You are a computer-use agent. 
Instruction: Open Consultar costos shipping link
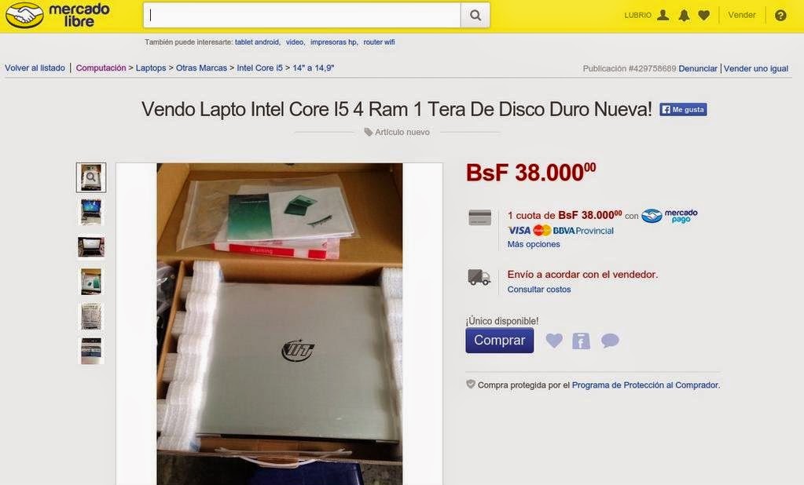[539, 290]
